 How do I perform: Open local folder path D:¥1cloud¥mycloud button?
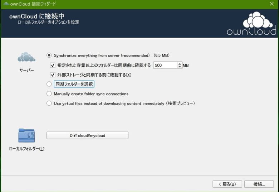click(x=87, y=135)
